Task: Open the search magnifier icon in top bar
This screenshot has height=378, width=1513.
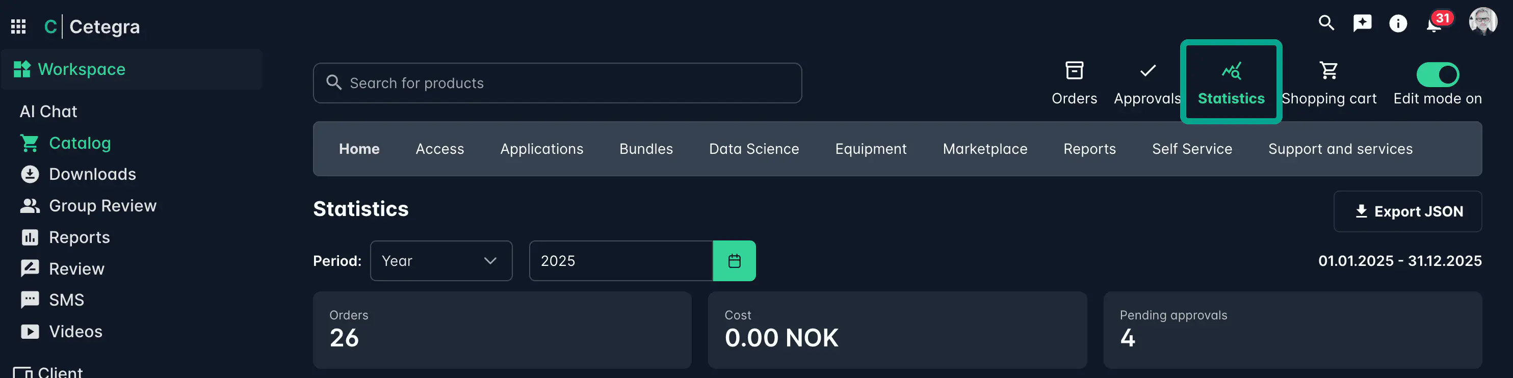Action: [1326, 23]
